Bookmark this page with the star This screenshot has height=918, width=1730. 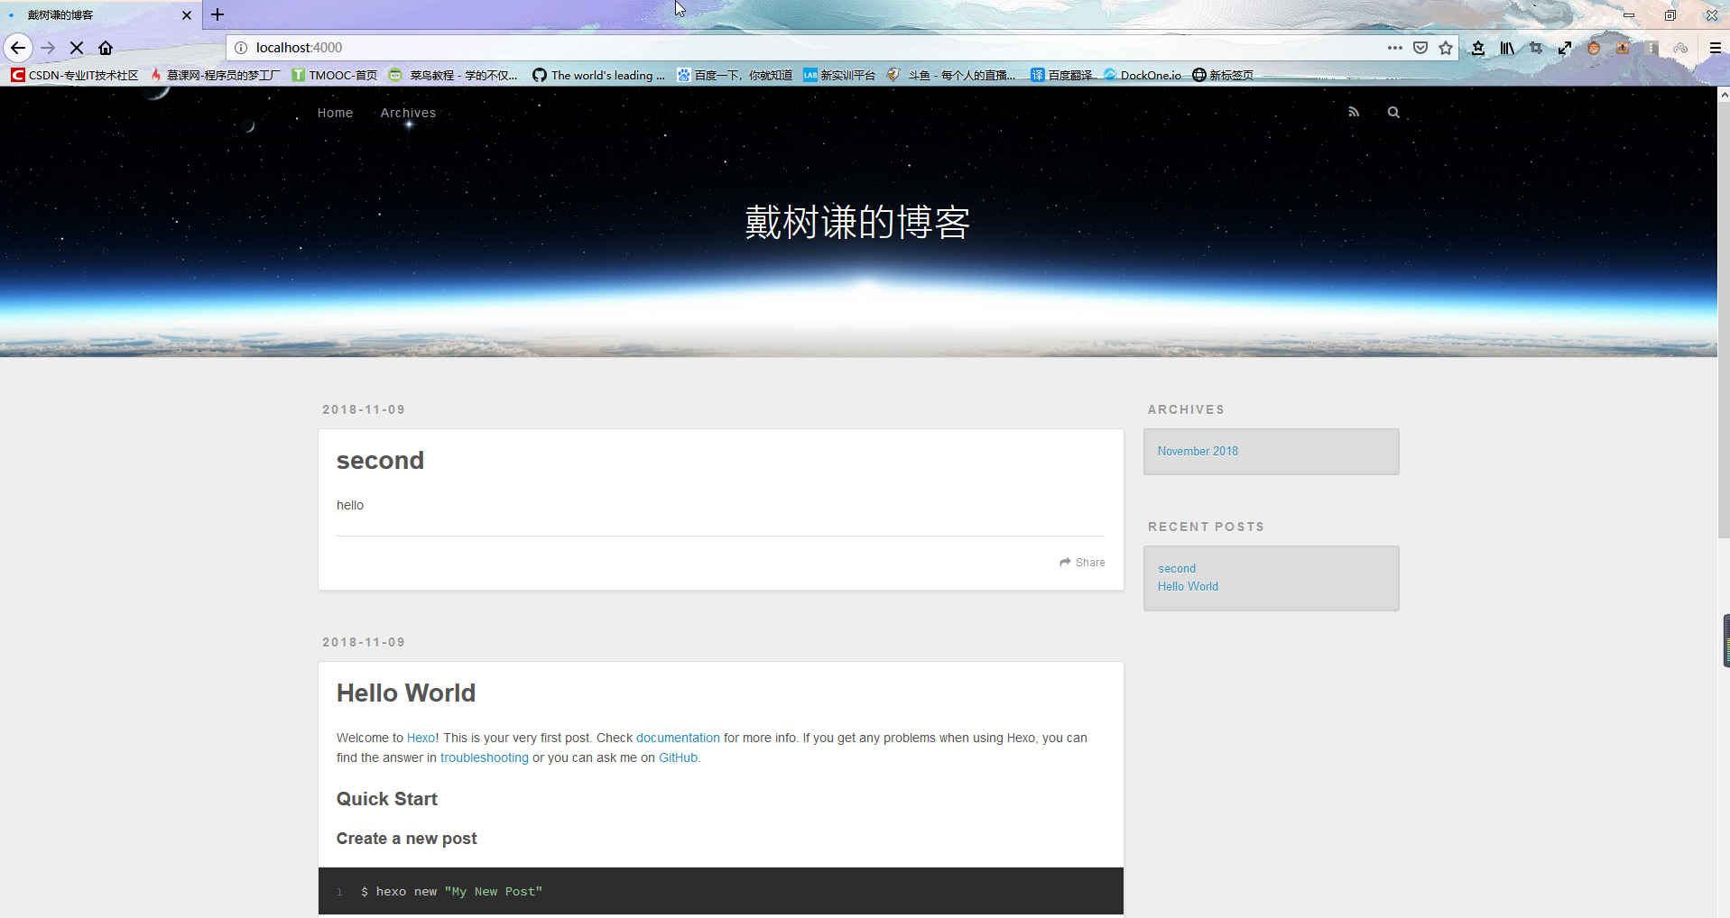point(1446,48)
